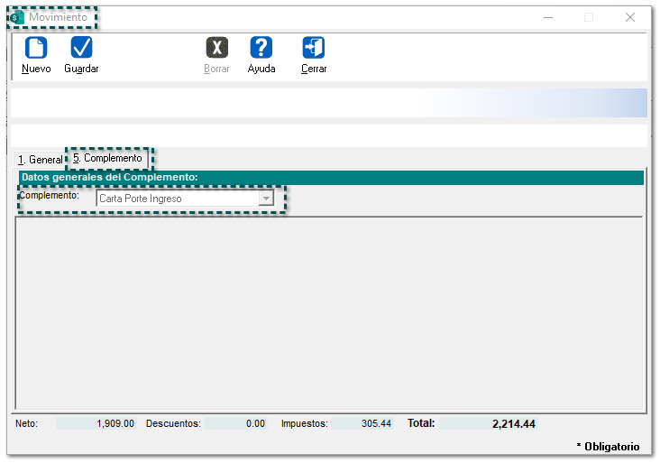Click the Movimiento app icon in title bar
Image resolution: width=660 pixels, height=463 pixels.
(x=17, y=18)
